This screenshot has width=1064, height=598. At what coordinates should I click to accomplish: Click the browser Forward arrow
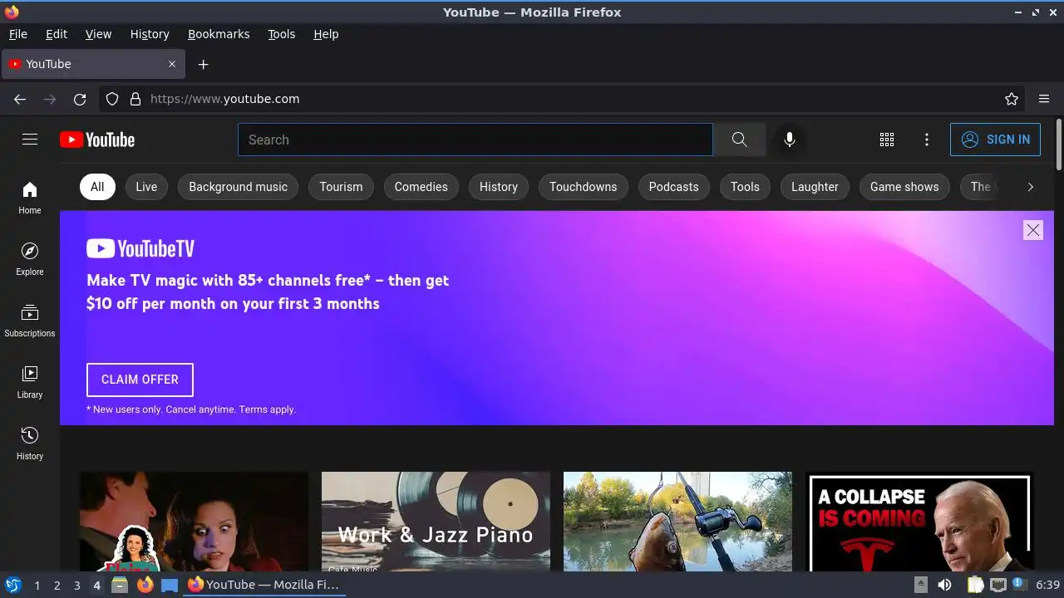point(50,99)
